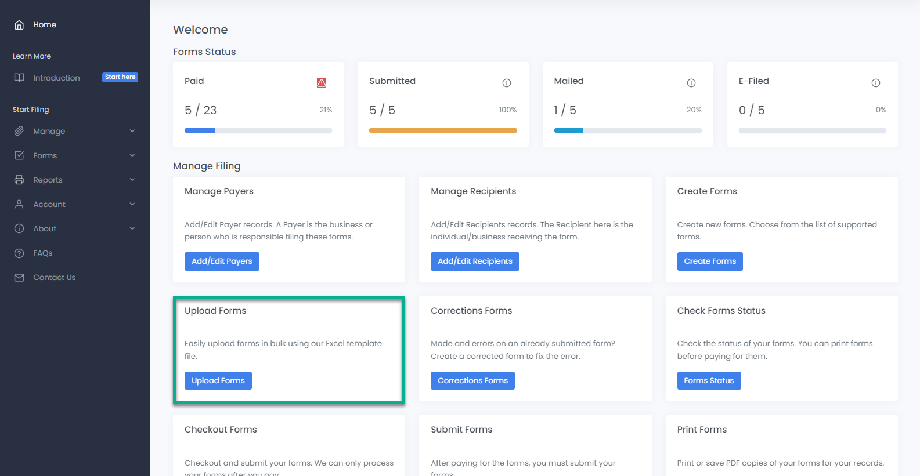This screenshot has height=476, width=920.
Task: Click the Check Forms Status card heading
Action: 721,311
